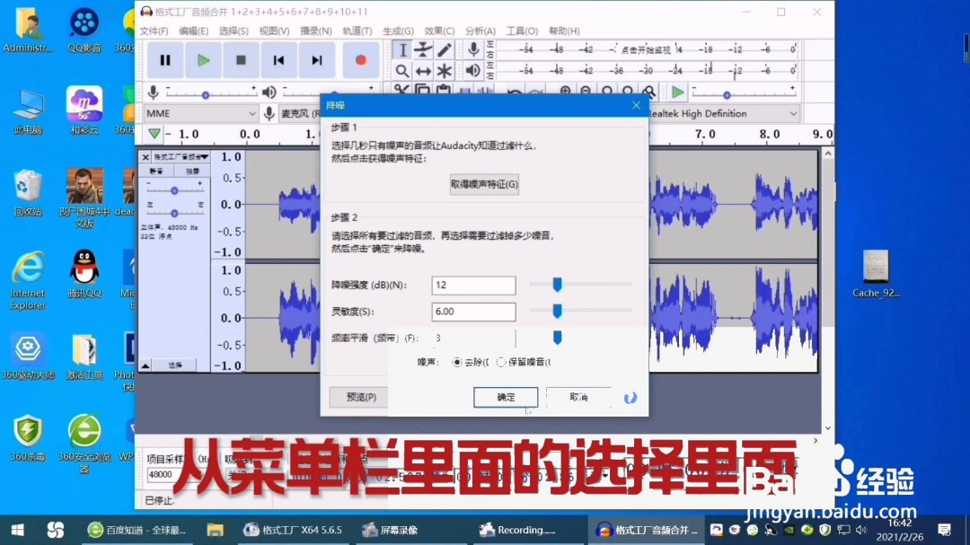The width and height of the screenshot is (970, 545).
Task: Click the track gain slider knob
Action: click(174, 190)
